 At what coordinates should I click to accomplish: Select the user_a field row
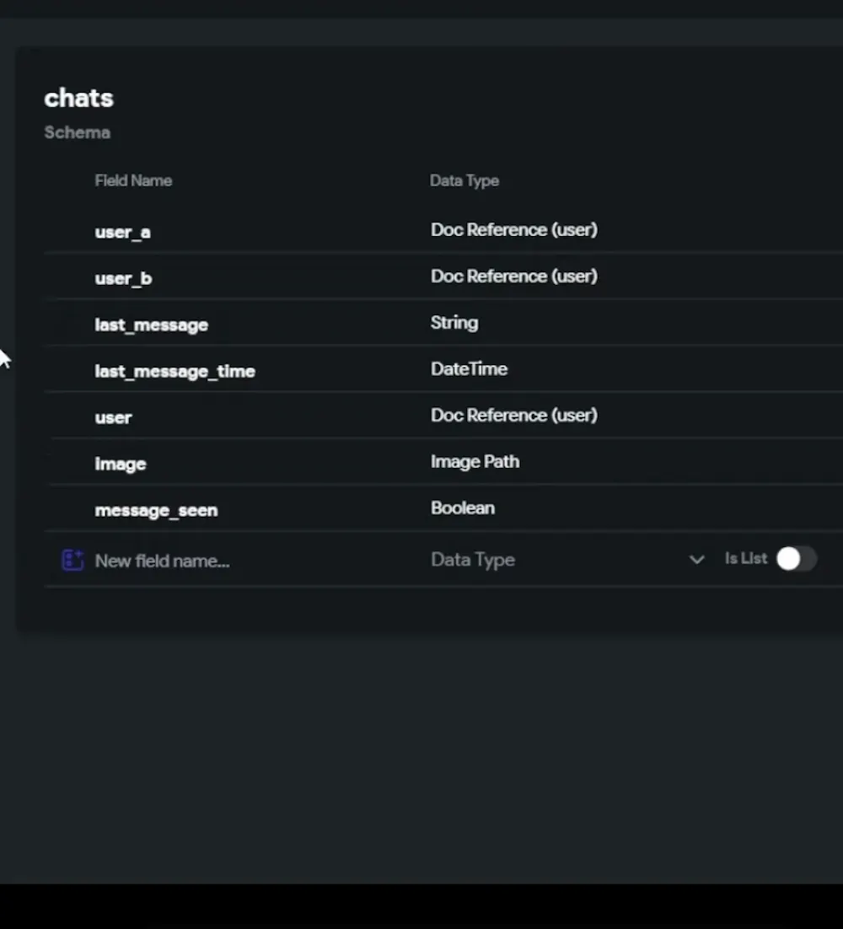coord(123,232)
